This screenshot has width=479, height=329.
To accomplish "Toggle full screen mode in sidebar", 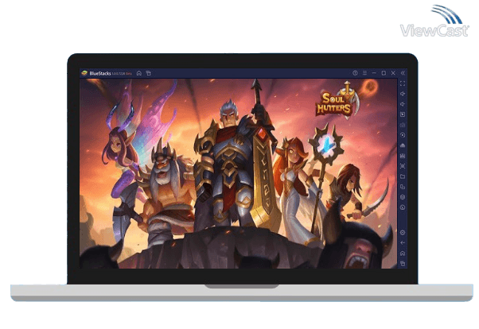I will tap(403, 83).
